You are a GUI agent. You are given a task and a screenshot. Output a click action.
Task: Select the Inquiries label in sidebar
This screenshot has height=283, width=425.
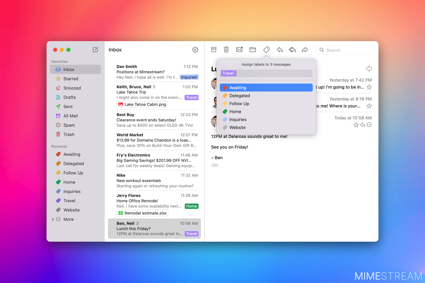coord(75,192)
